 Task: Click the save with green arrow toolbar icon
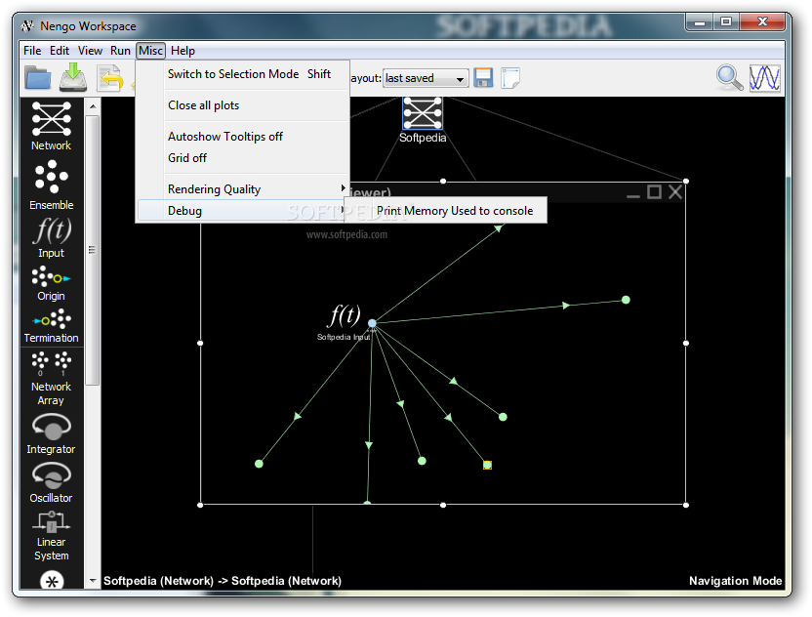73,77
